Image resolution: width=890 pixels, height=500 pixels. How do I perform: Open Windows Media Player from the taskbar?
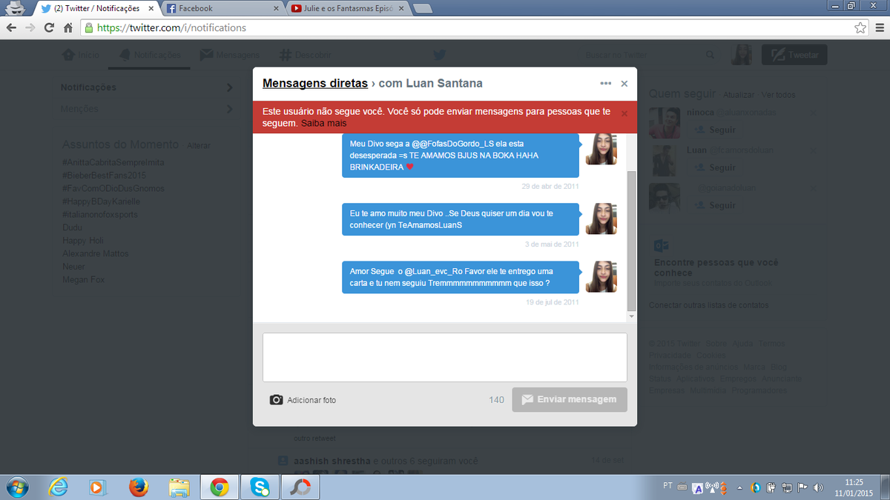point(98,487)
